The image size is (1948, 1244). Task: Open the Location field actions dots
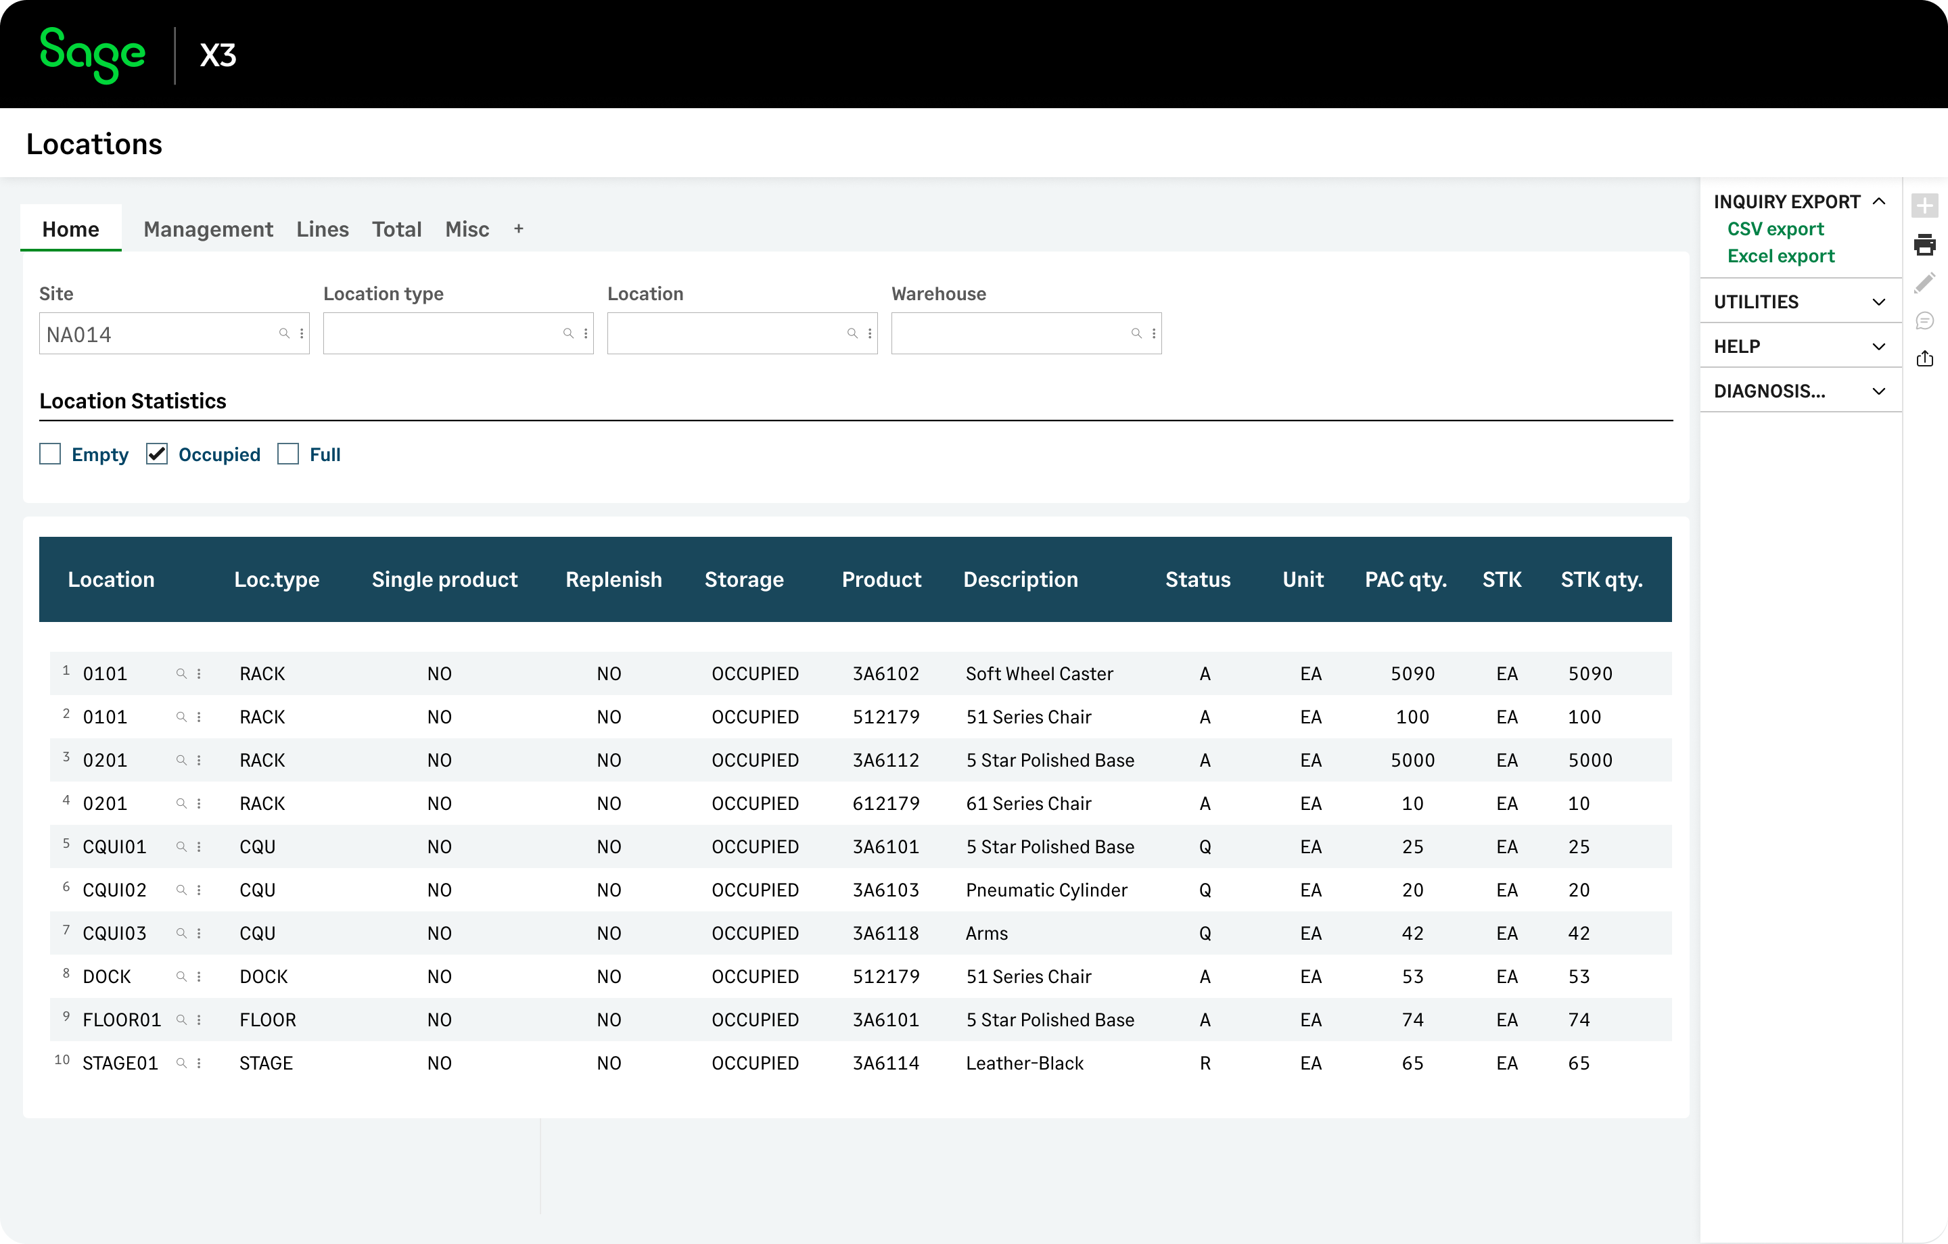(x=870, y=333)
